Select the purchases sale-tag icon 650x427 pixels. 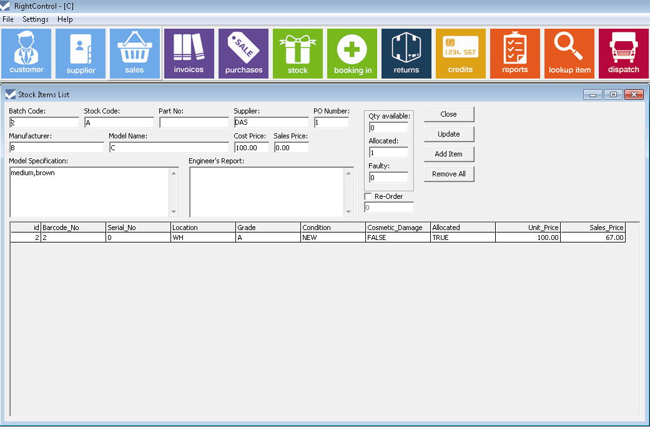pos(244,54)
